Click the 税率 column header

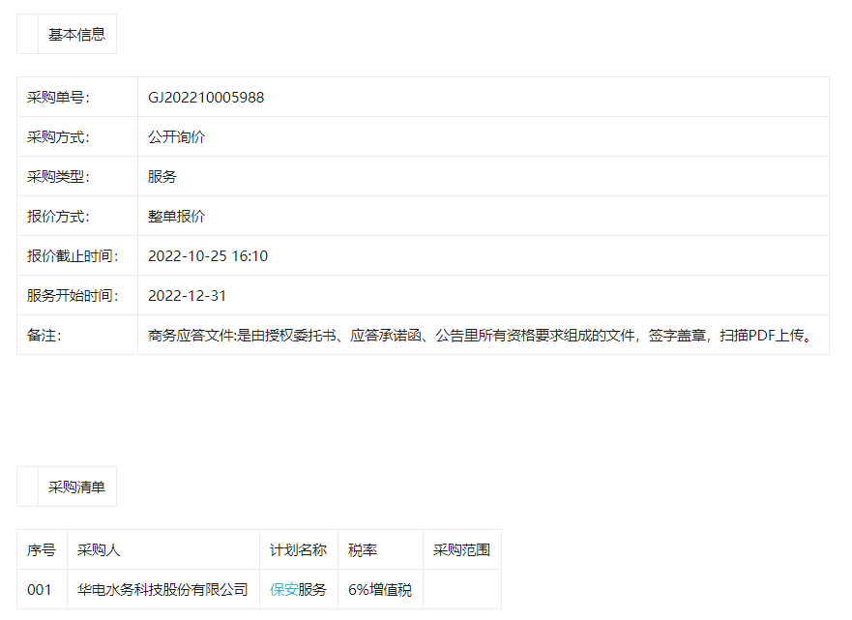363,549
